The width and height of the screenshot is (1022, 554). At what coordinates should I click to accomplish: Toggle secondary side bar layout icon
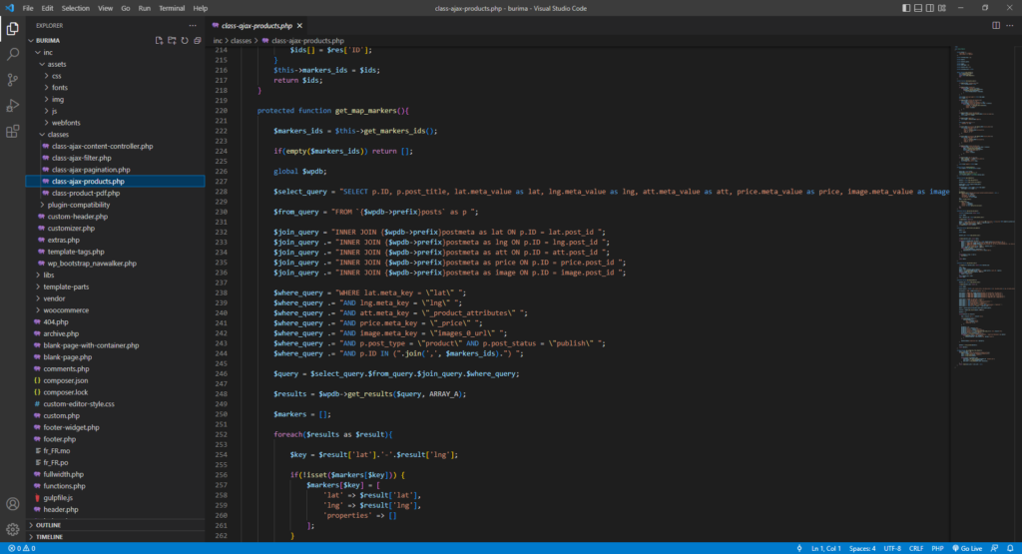coord(929,8)
